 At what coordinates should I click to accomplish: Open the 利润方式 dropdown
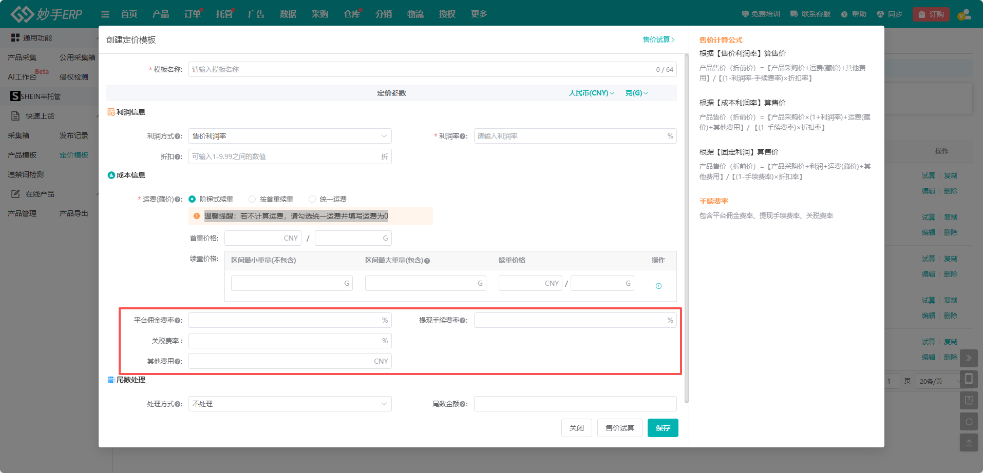(290, 136)
